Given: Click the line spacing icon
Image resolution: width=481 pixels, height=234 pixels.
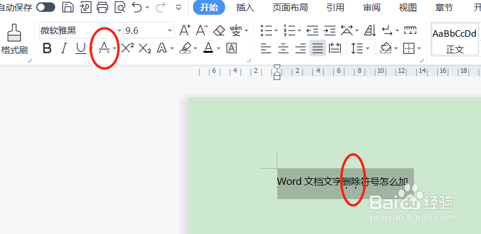Looking at the screenshot, I should (357, 48).
